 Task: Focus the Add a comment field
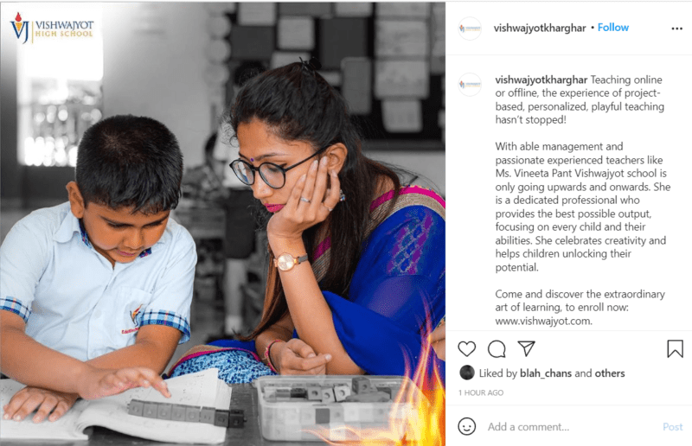[569, 427]
